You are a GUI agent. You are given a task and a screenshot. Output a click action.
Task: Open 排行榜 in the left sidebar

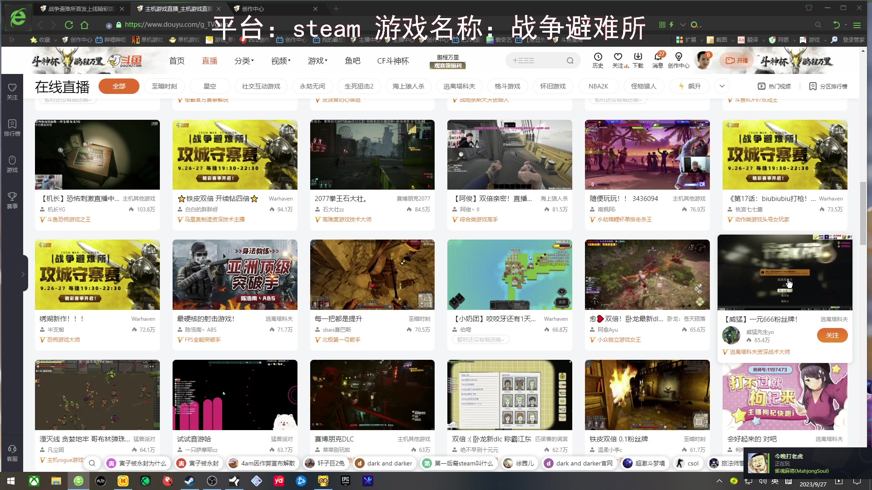[12, 127]
